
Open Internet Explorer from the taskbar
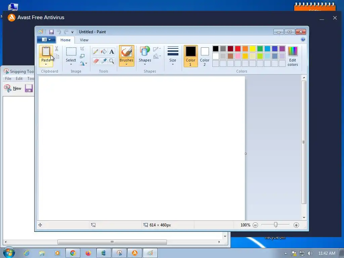pyautogui.click(x=27, y=253)
